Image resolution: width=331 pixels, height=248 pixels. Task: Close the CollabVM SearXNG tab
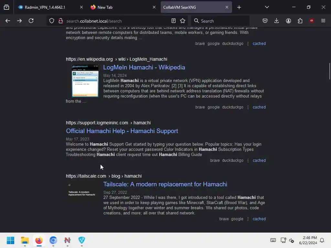click(227, 7)
